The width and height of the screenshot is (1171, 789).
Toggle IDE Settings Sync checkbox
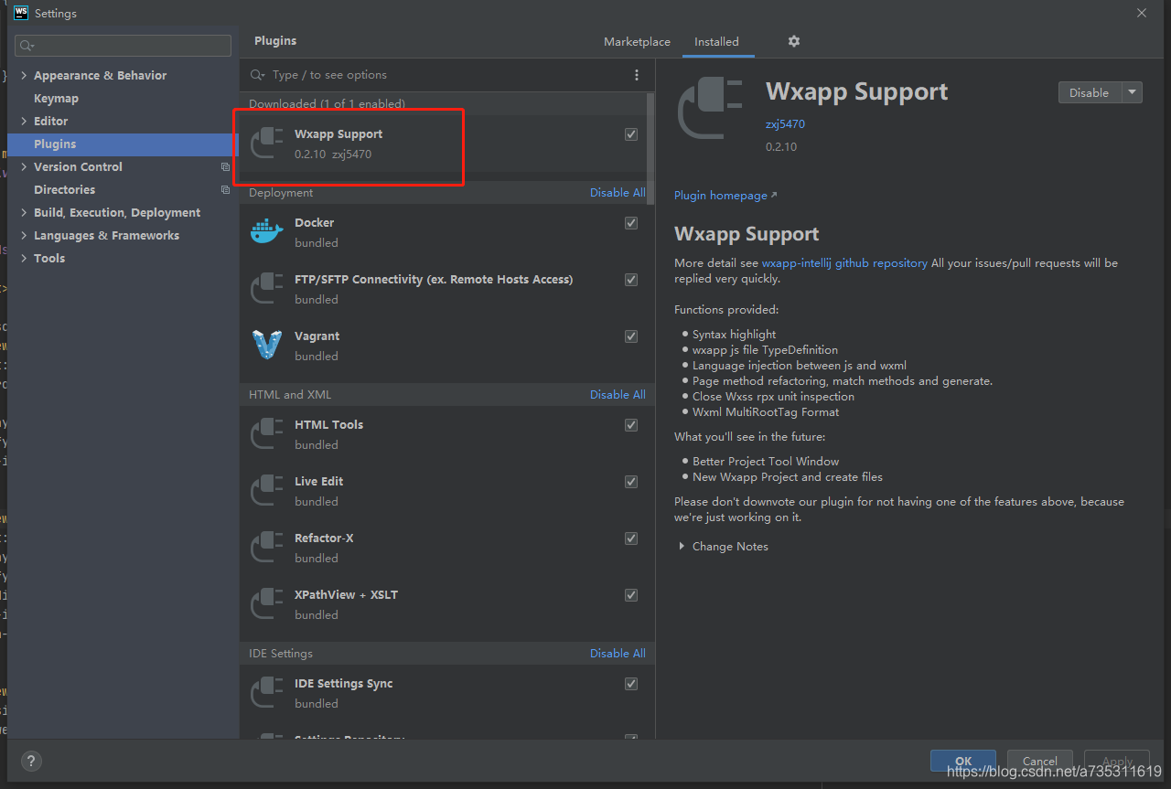[631, 684]
